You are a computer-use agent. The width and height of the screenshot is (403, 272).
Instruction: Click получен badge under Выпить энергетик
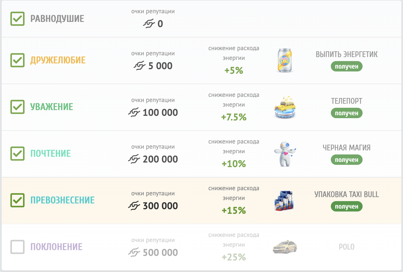(346, 67)
